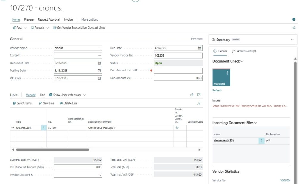Open the document (13) file link
The width and height of the screenshot is (305, 184).
pos(223,141)
